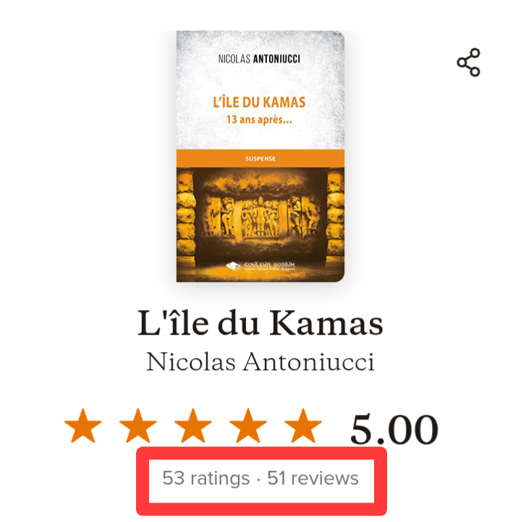
Task: View the 53 ratings breakdown
Action: 206,479
